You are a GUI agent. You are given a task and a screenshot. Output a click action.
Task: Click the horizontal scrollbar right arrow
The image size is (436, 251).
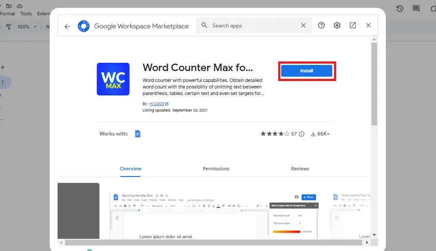[x=367, y=242]
